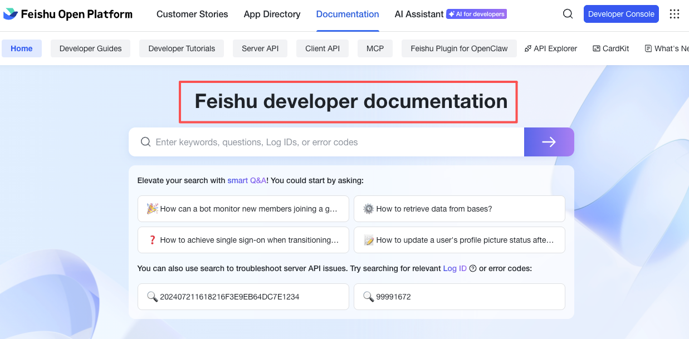The width and height of the screenshot is (689, 339).
Task: Click the 'Feishu developer documentation' heading
Action: 351,101
